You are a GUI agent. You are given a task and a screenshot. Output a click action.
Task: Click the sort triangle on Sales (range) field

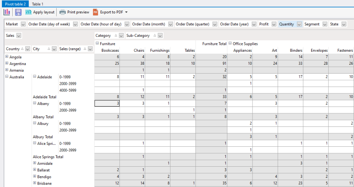point(85,49)
